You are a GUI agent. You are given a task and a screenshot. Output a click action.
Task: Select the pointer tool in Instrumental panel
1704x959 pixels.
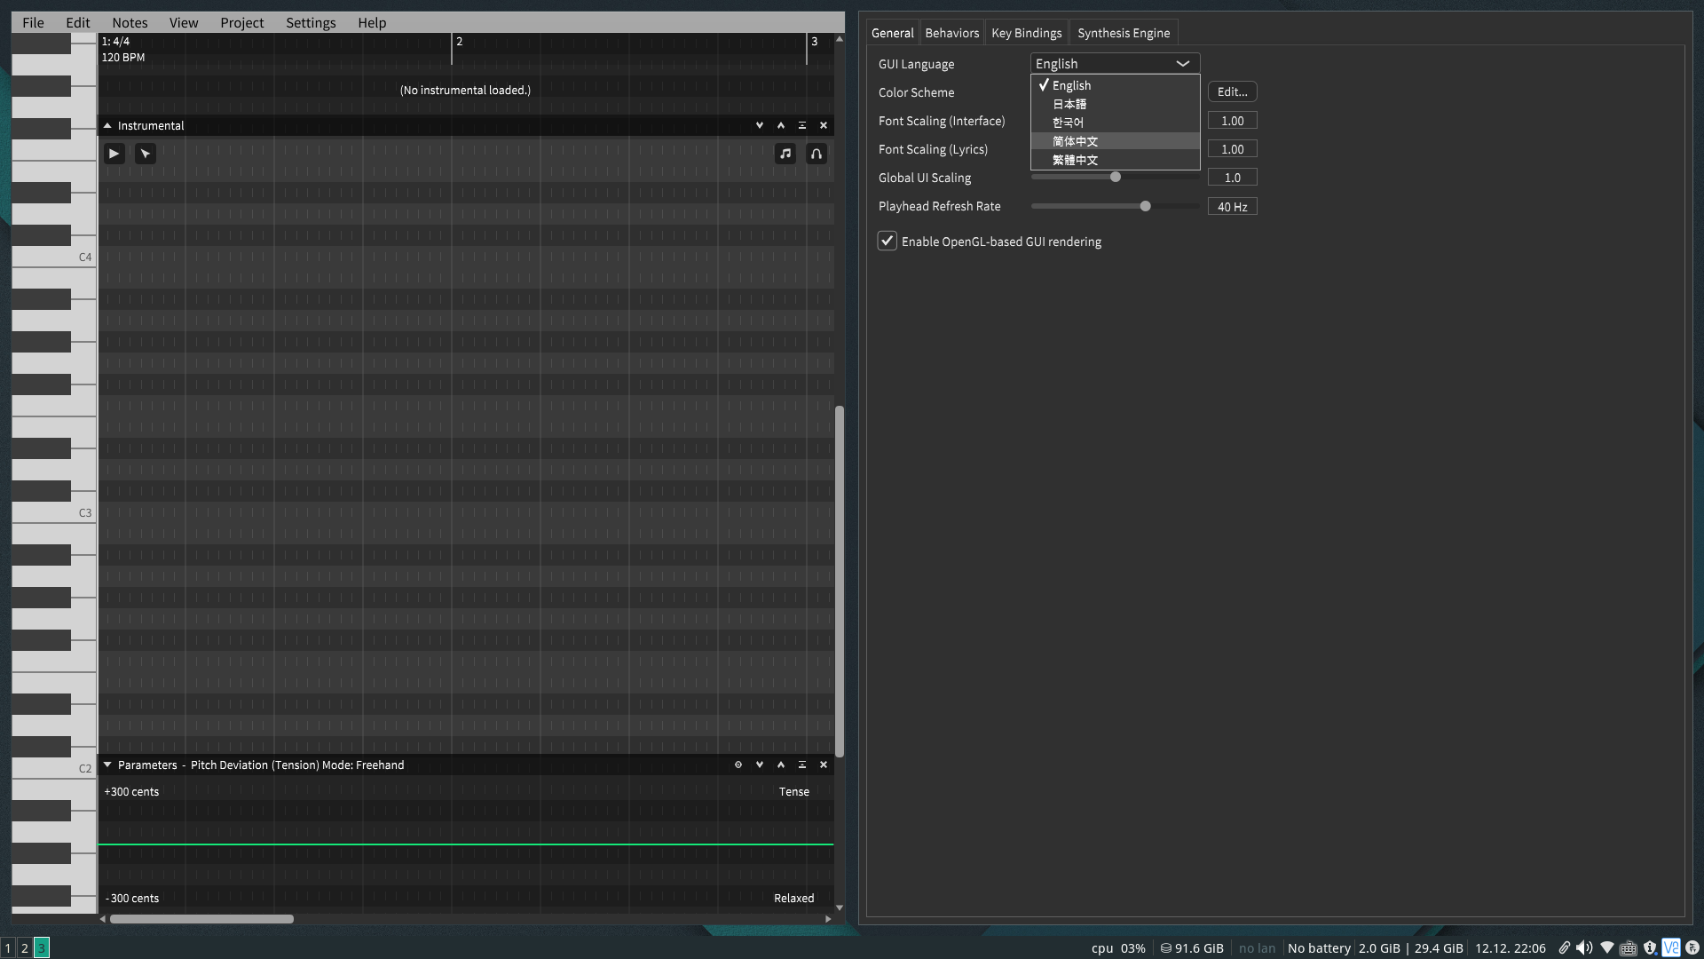coord(146,154)
